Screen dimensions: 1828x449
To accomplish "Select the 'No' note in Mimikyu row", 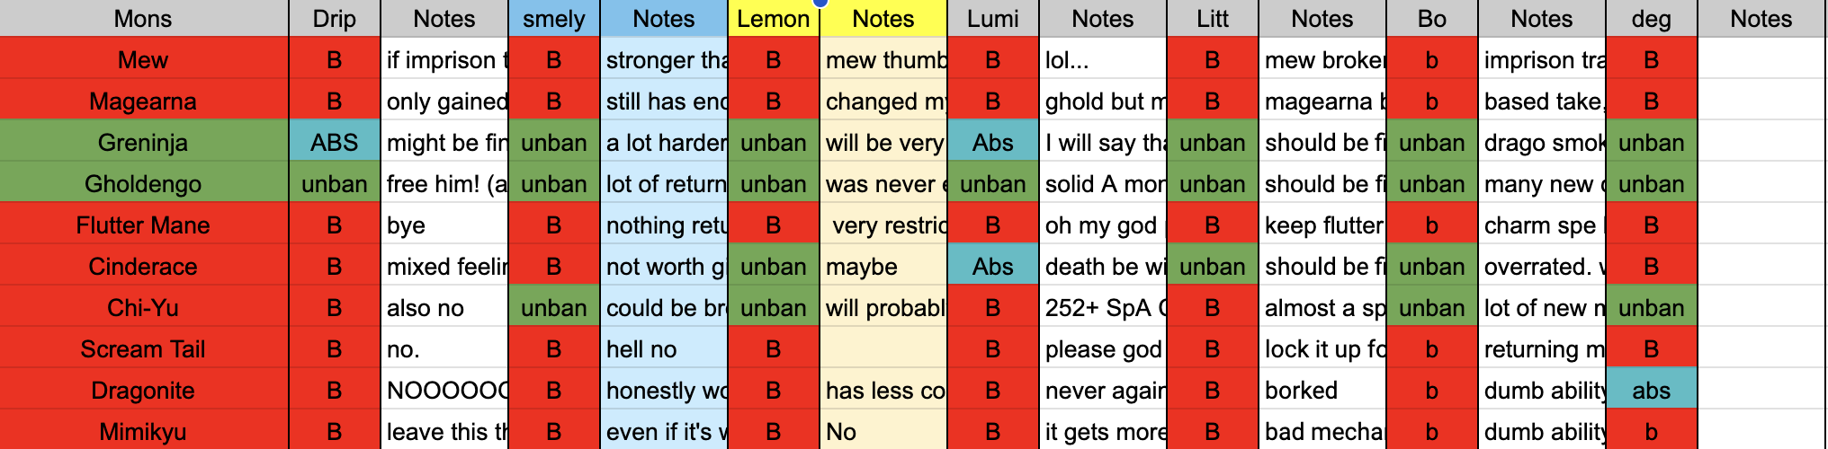I will point(883,431).
